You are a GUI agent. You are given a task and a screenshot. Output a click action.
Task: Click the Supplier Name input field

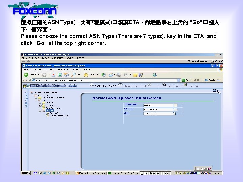pyautogui.click(x=158, y=105)
